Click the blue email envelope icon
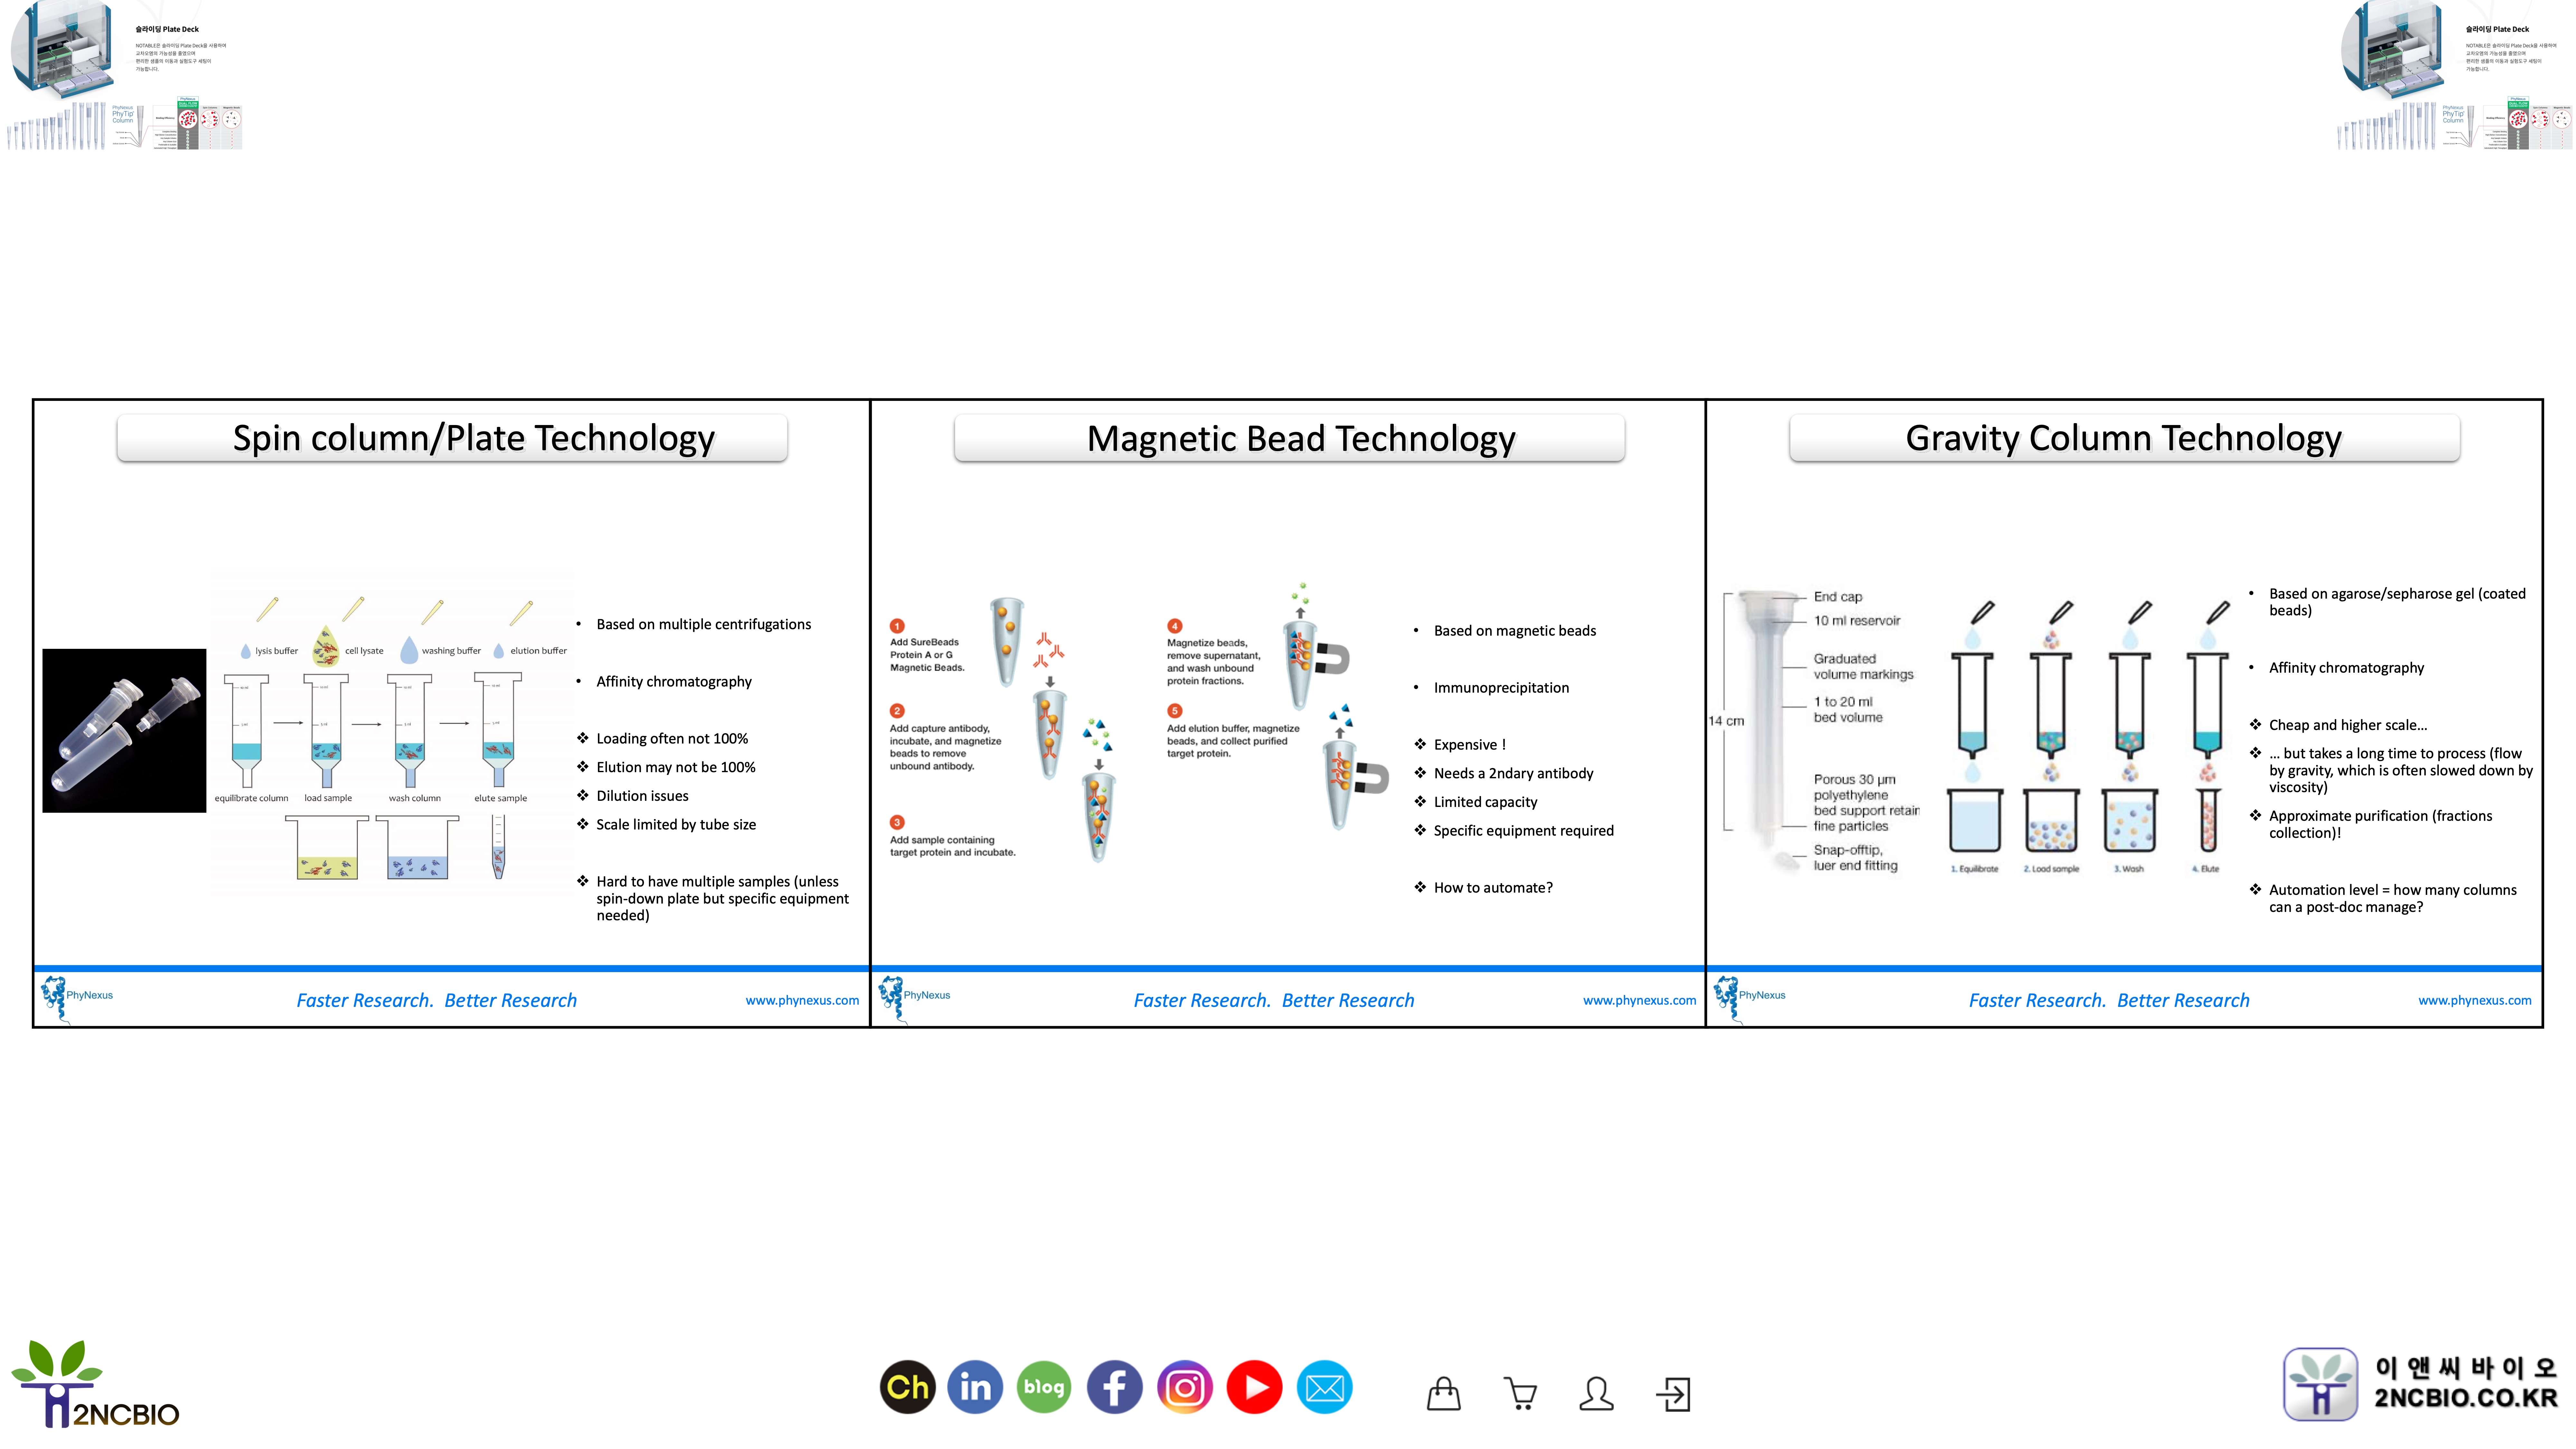2576x1449 pixels. point(1325,1387)
